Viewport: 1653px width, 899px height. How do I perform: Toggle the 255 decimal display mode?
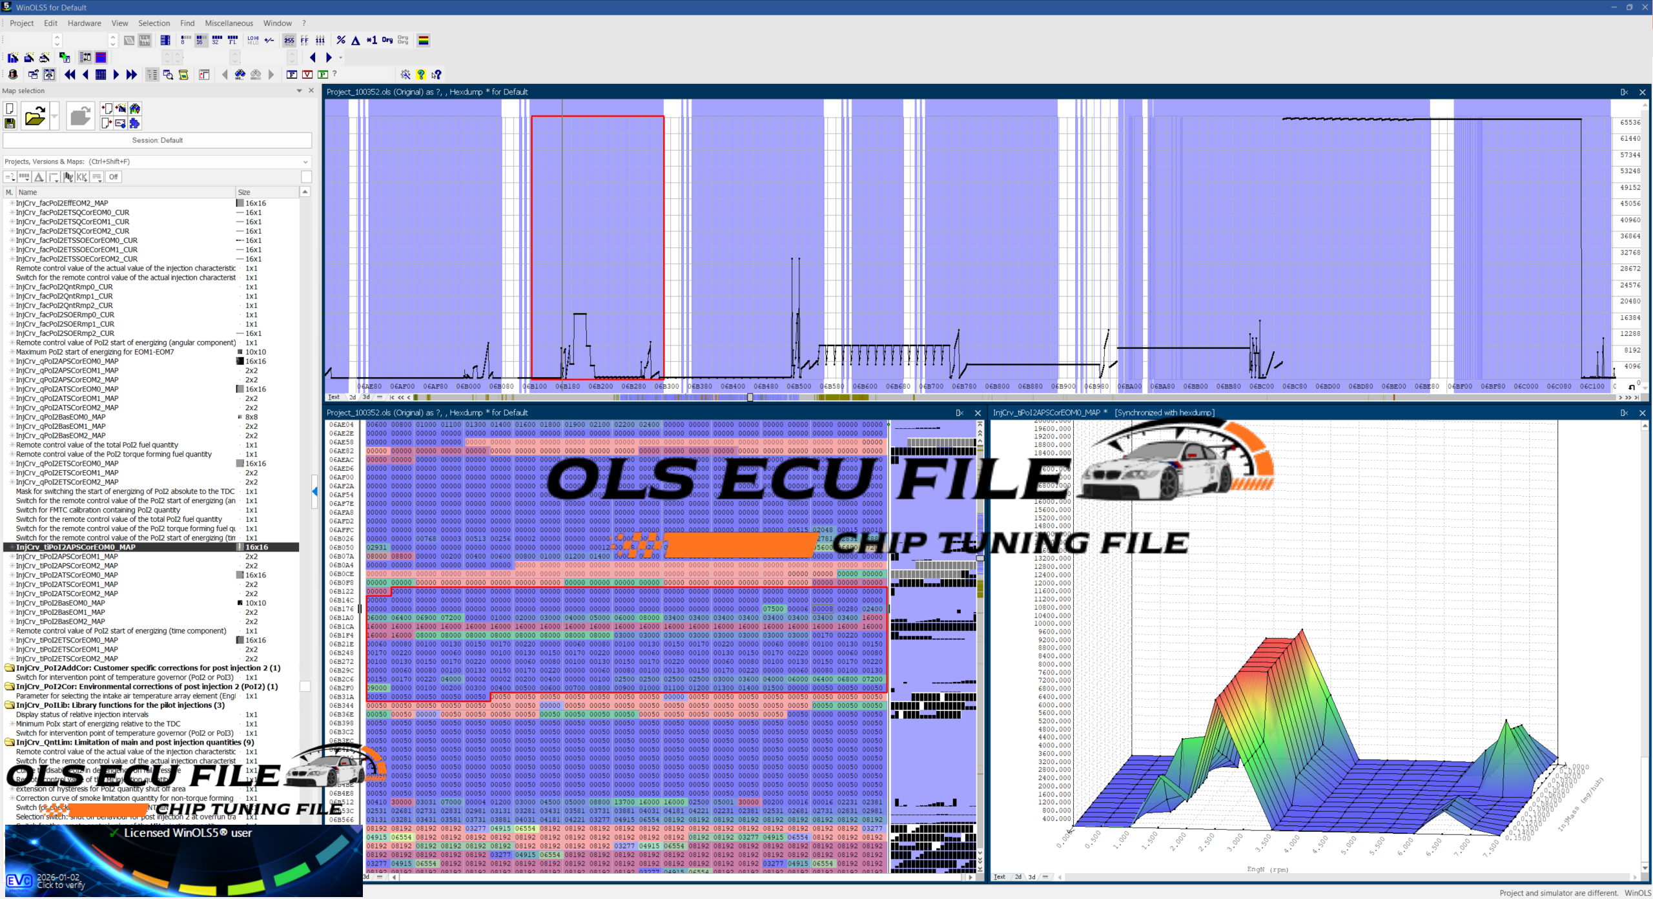289,40
